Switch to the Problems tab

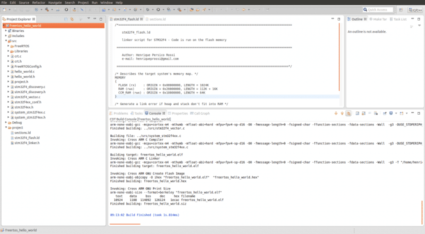coord(118,113)
